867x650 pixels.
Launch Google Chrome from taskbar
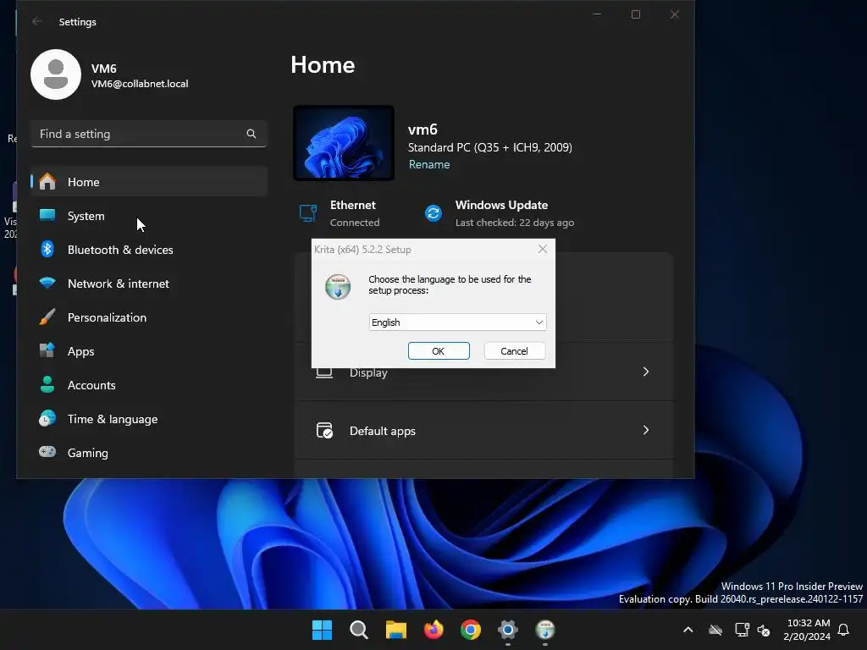(471, 630)
